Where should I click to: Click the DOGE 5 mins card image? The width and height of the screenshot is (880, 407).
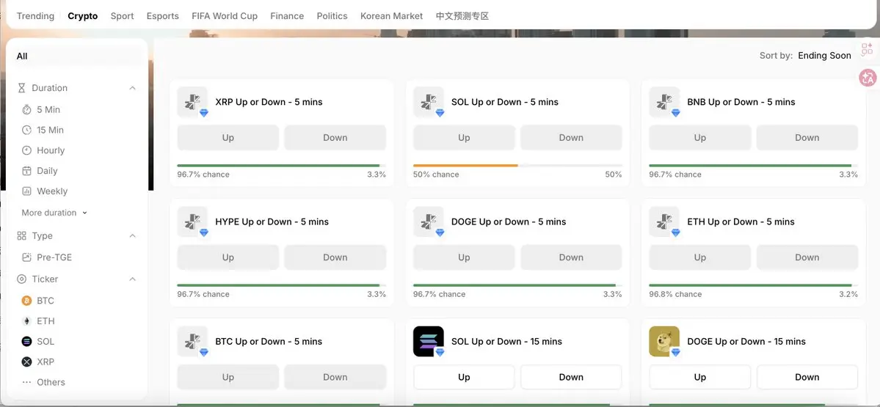(x=428, y=222)
